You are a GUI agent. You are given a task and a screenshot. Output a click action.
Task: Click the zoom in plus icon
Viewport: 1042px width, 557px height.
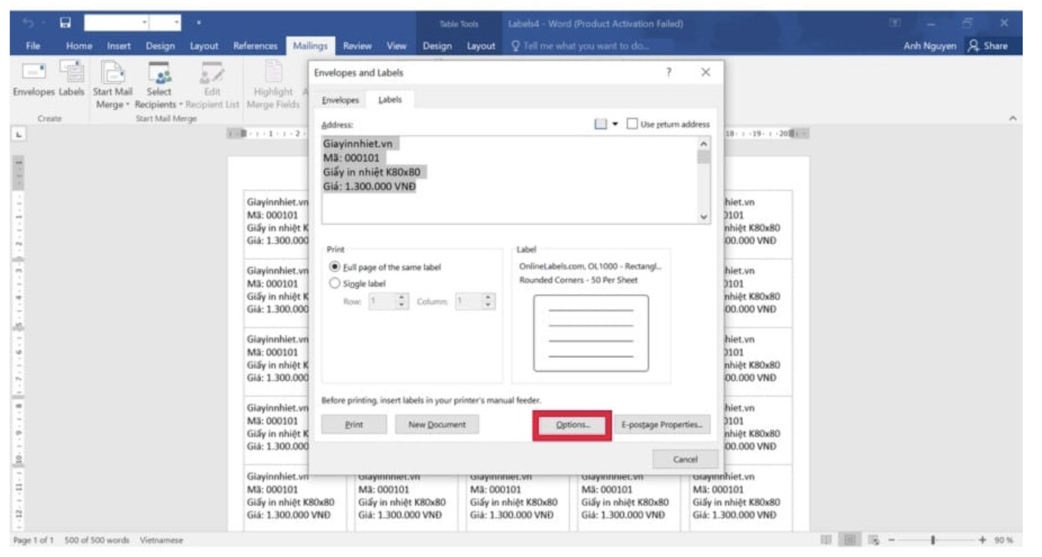pos(984,540)
